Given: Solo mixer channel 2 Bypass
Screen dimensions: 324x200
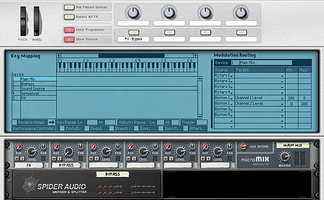Looking at the screenshot, I should (x=60, y=159).
